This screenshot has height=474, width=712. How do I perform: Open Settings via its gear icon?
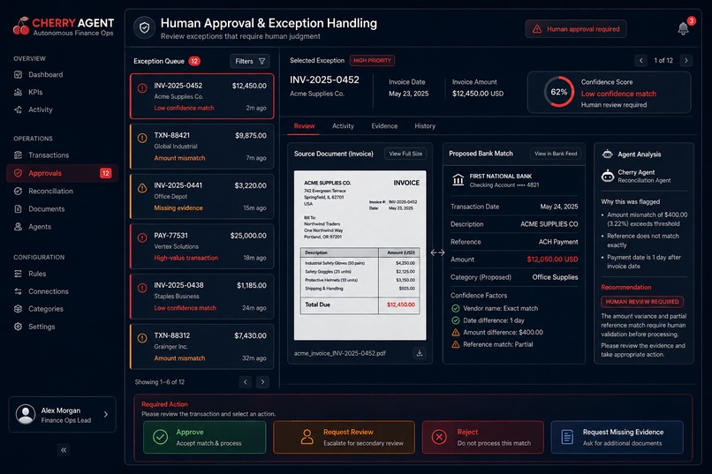pos(19,327)
